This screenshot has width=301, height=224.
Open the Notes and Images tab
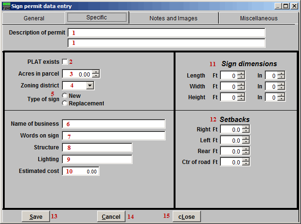click(173, 18)
